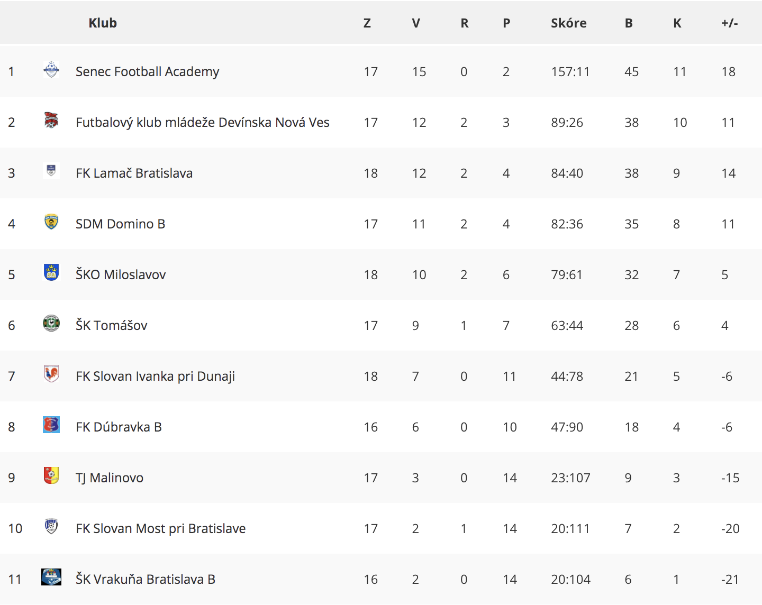Open the ŠKO Miloslavov team link
The width and height of the screenshot is (762, 605).
(121, 274)
